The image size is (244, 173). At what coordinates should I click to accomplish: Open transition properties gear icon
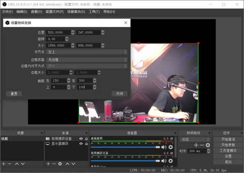208,145
